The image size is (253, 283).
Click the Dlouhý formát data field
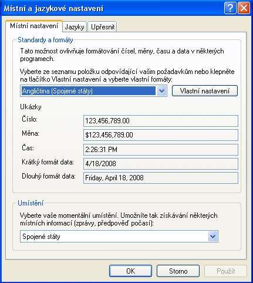pos(161,178)
